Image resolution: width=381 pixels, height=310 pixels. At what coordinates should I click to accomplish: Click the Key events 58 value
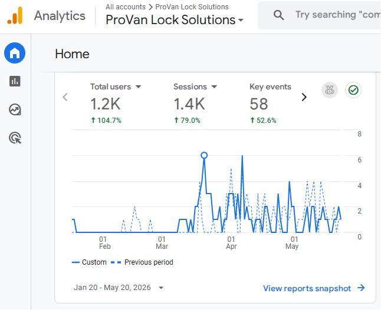[x=259, y=104]
